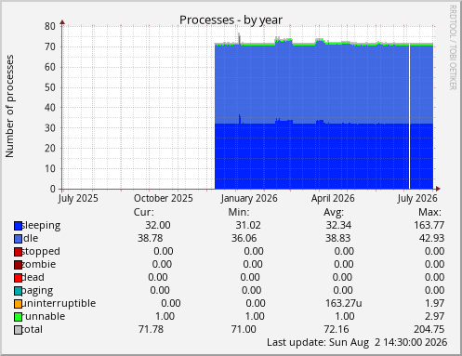Click the 'April 2026' x-axis label
Viewport: 462px width, 356px height.
pos(333,198)
